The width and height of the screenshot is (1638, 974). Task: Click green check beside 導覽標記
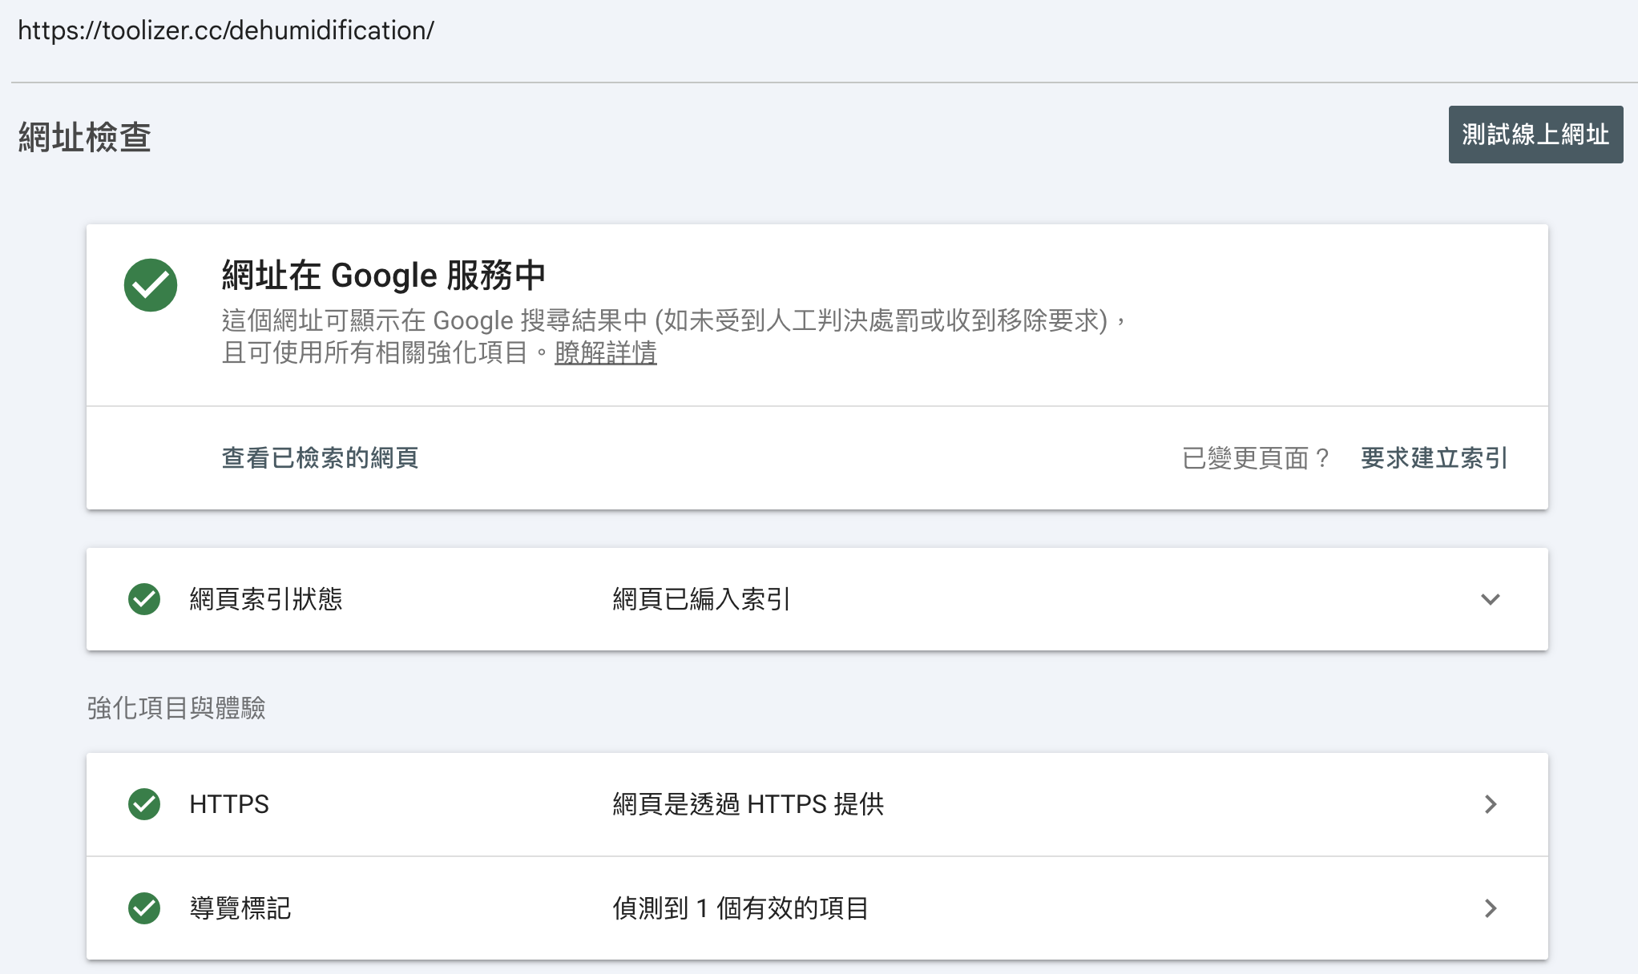click(144, 908)
